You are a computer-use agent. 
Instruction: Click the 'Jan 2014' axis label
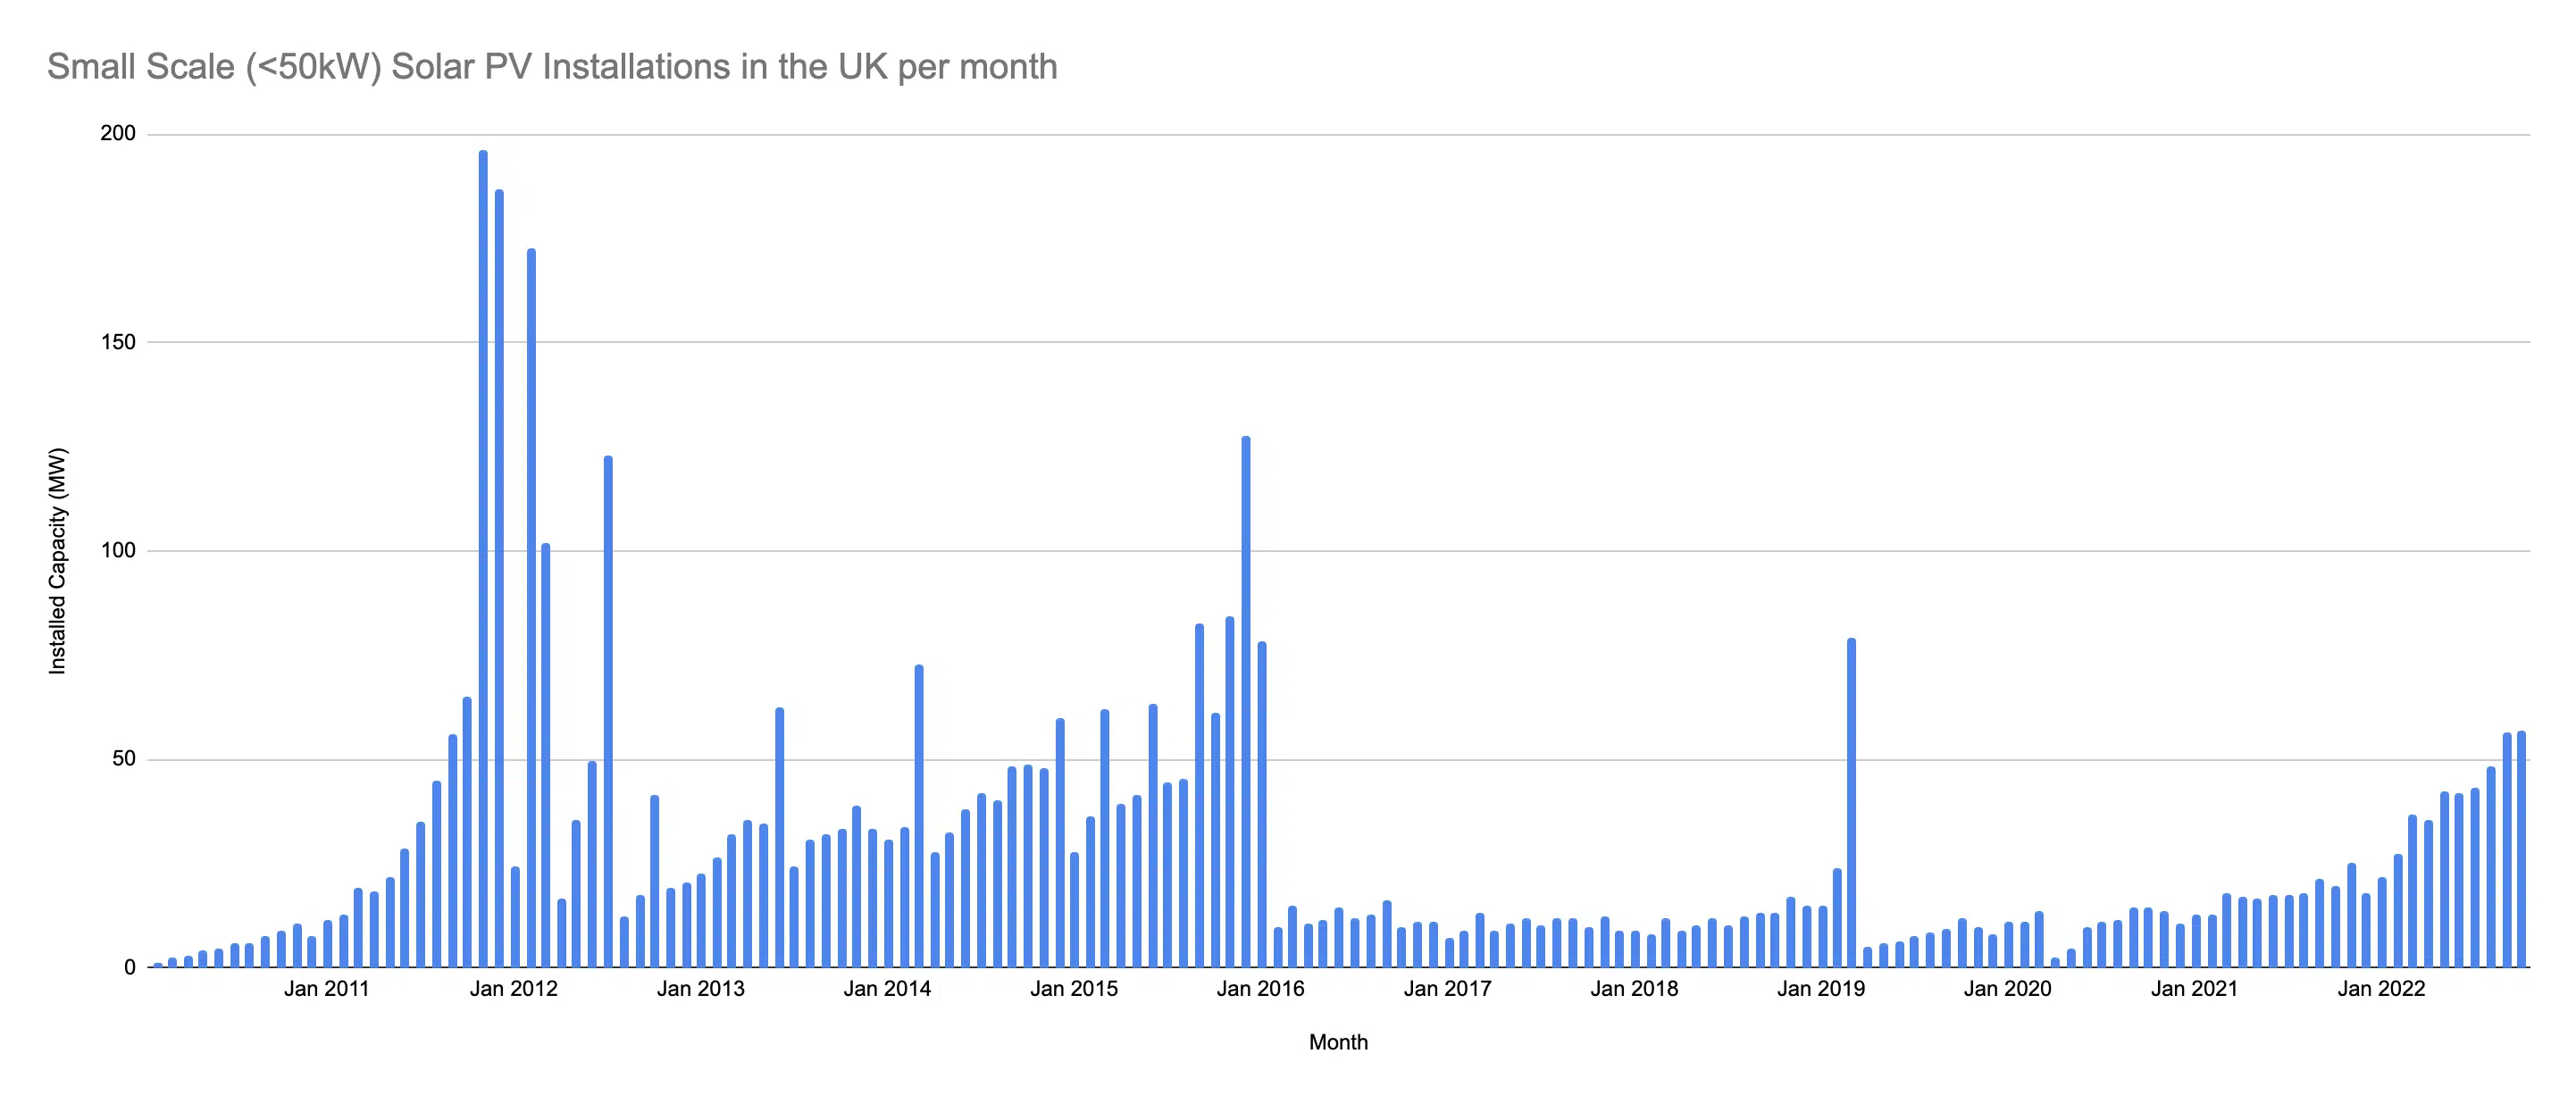point(888,989)
